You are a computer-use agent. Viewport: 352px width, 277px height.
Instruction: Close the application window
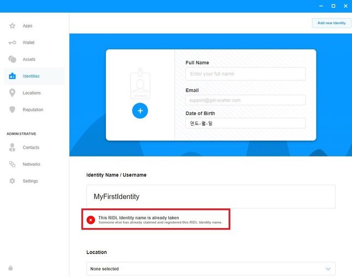pyautogui.click(x=345, y=6)
